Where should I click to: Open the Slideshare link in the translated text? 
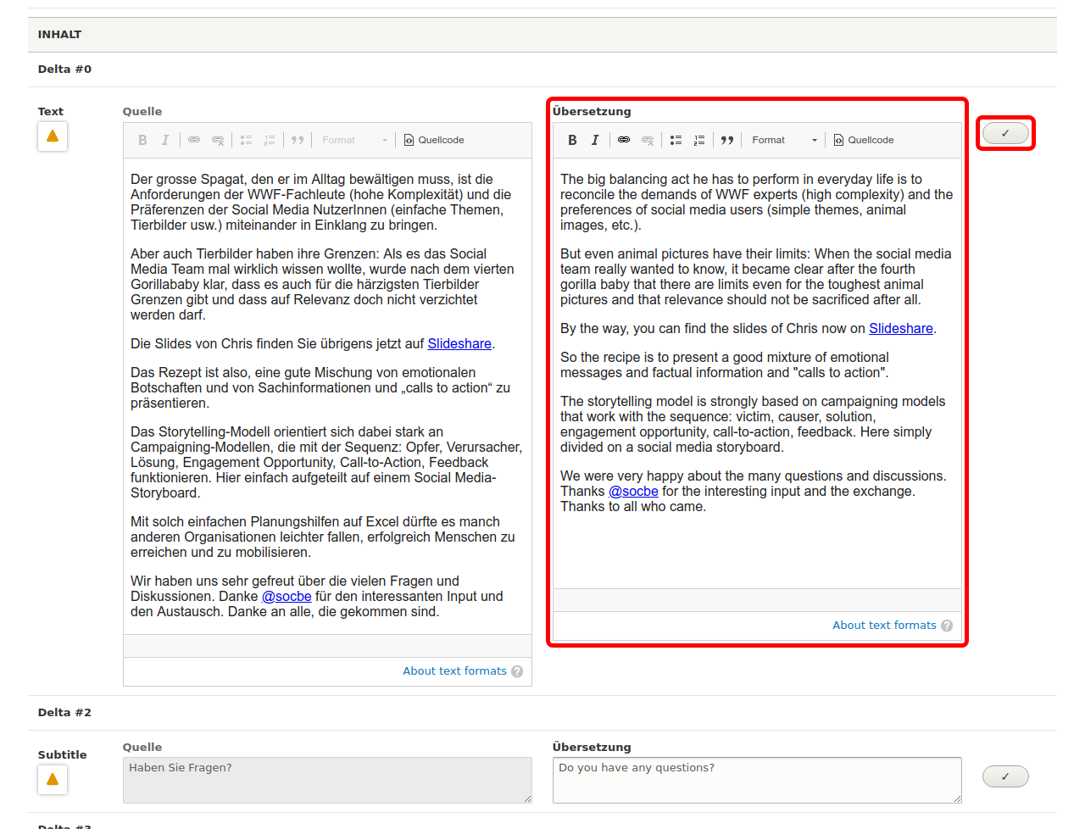click(x=901, y=328)
